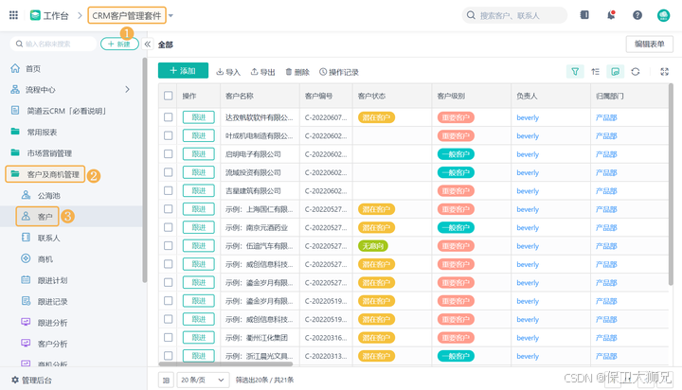Focus the sidebar 输入名称来搜索 field
Screen dimensions: 682x390
pos(53,44)
